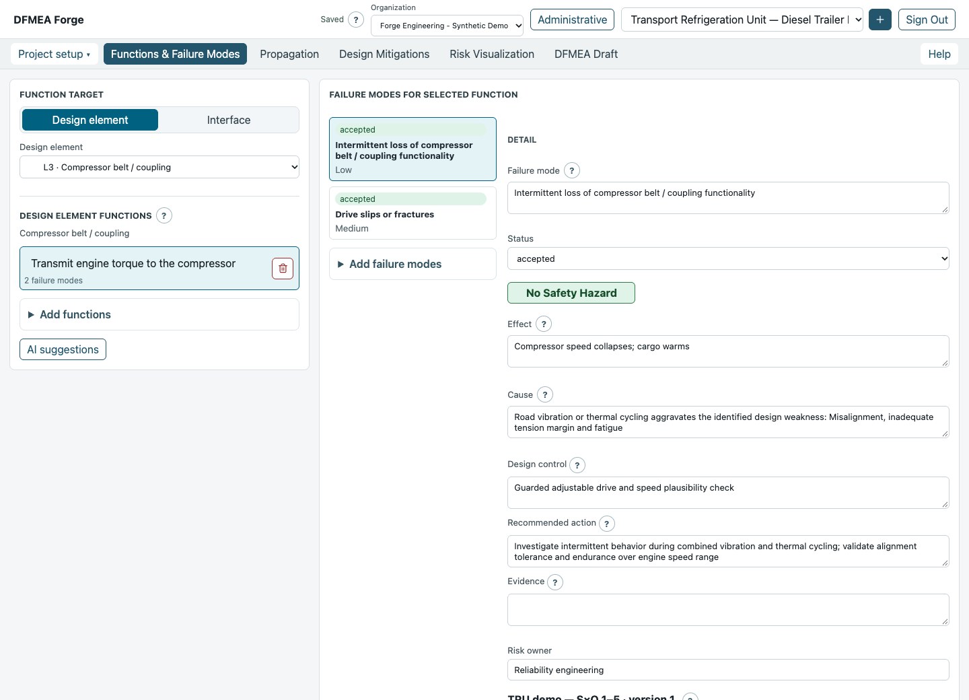
Task: Open the Effect field help icon
Action: pos(544,324)
